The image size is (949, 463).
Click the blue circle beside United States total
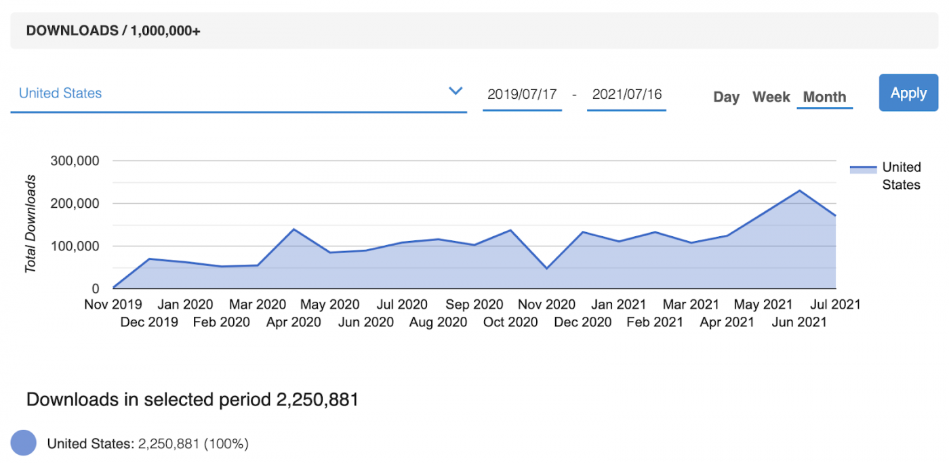click(x=24, y=443)
